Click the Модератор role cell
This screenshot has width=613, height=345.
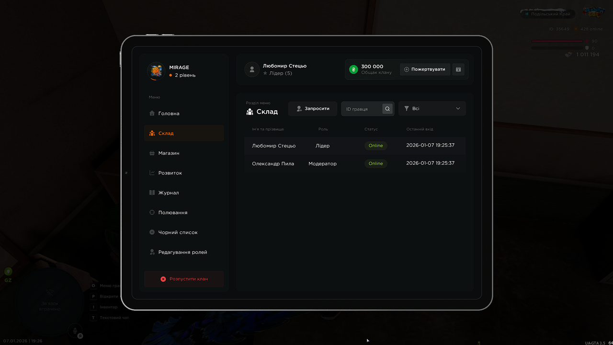pyautogui.click(x=323, y=163)
